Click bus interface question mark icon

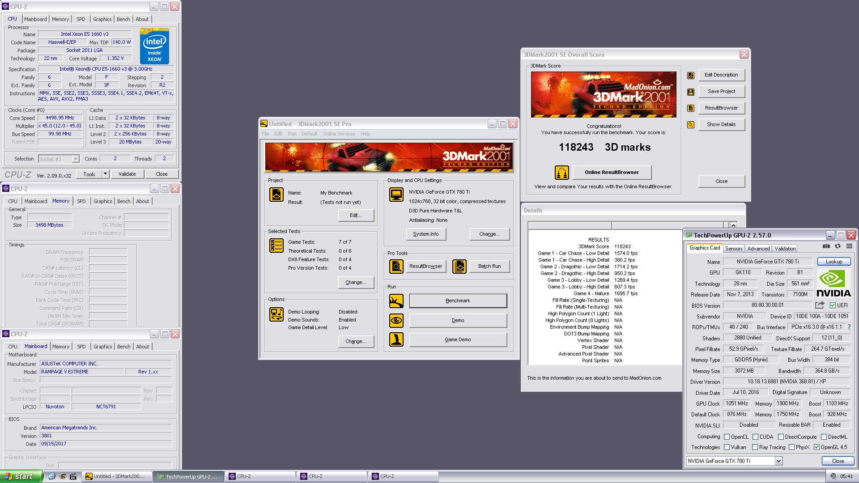click(x=849, y=327)
